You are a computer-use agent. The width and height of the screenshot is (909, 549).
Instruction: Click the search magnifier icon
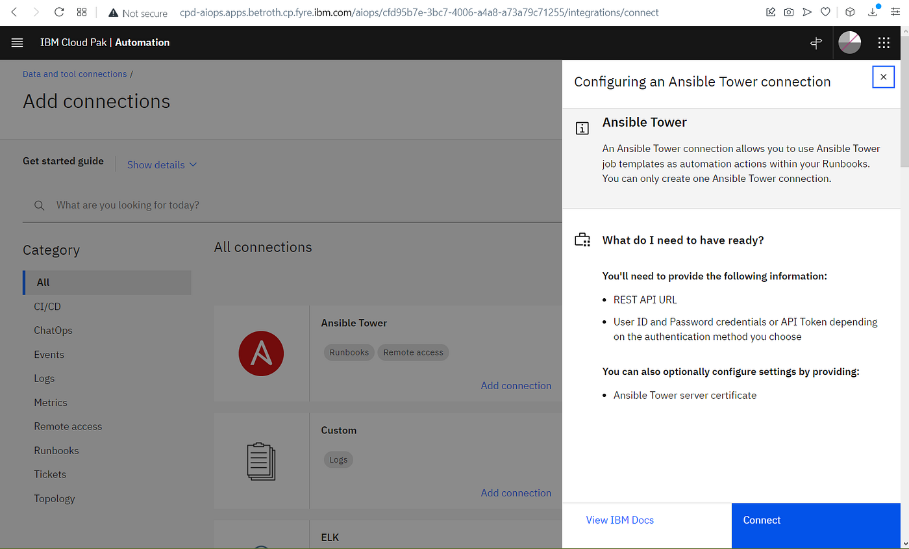coord(40,205)
